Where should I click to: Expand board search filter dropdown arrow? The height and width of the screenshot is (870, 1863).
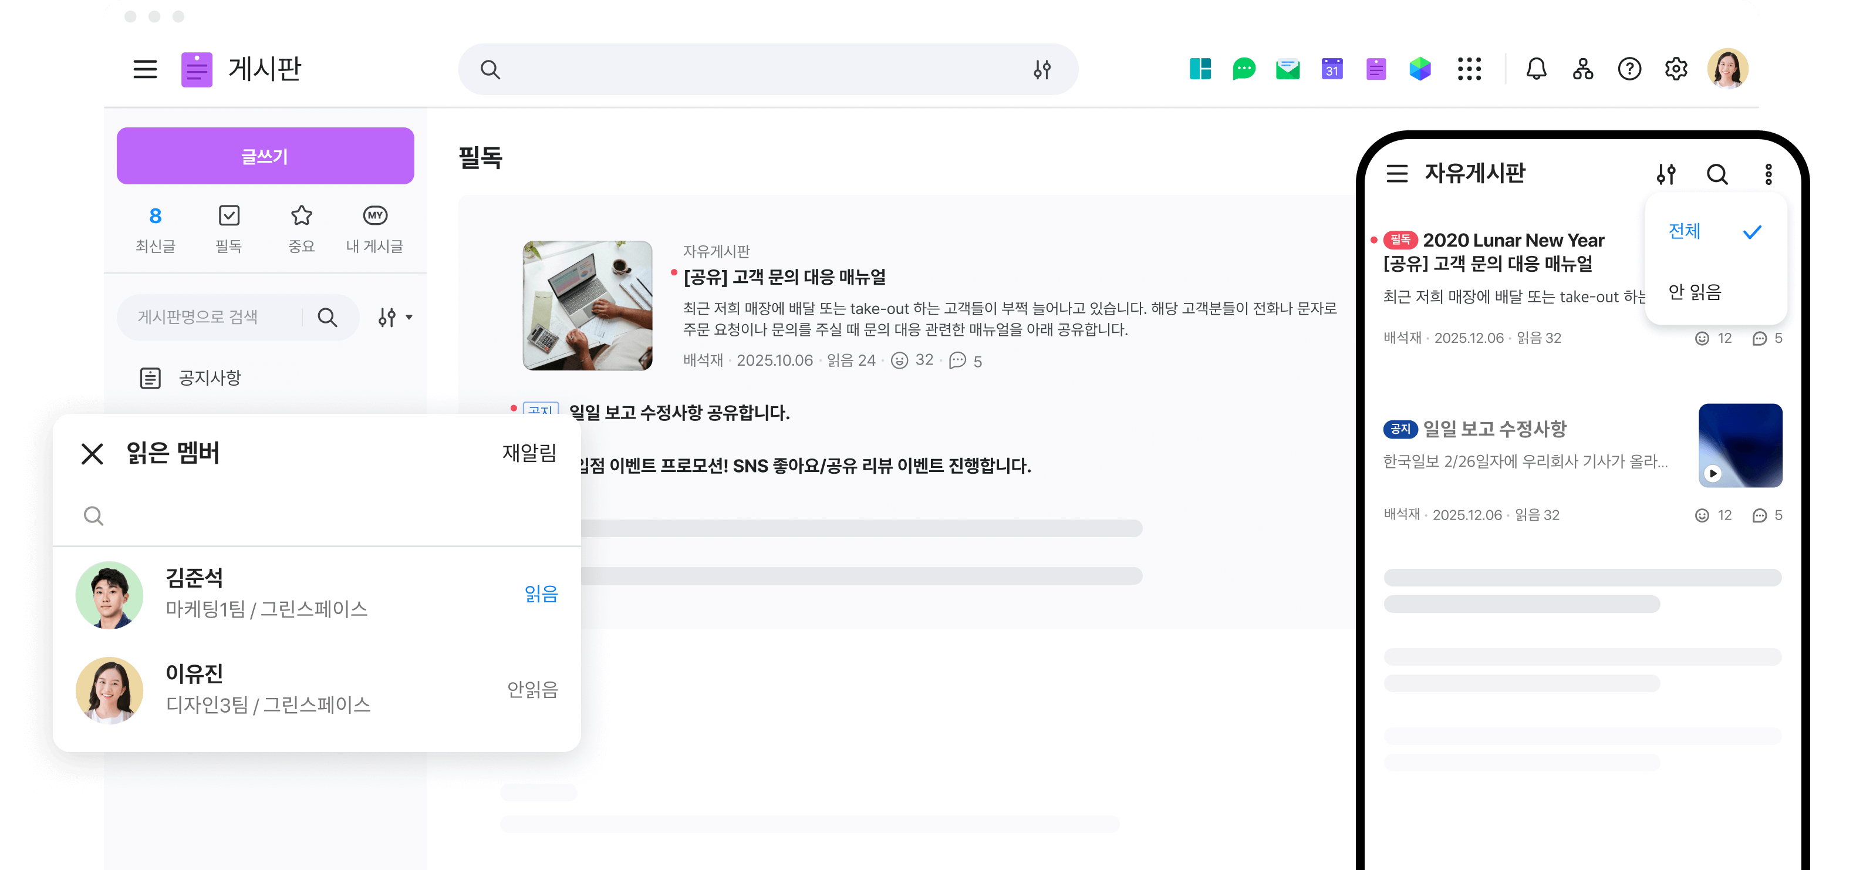coord(409,318)
